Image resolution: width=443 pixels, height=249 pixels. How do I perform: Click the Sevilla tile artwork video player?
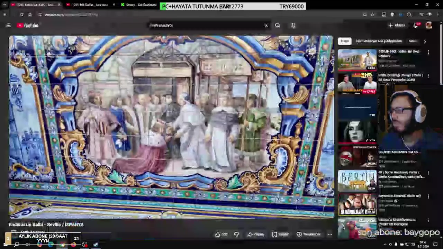pyautogui.click(x=171, y=127)
